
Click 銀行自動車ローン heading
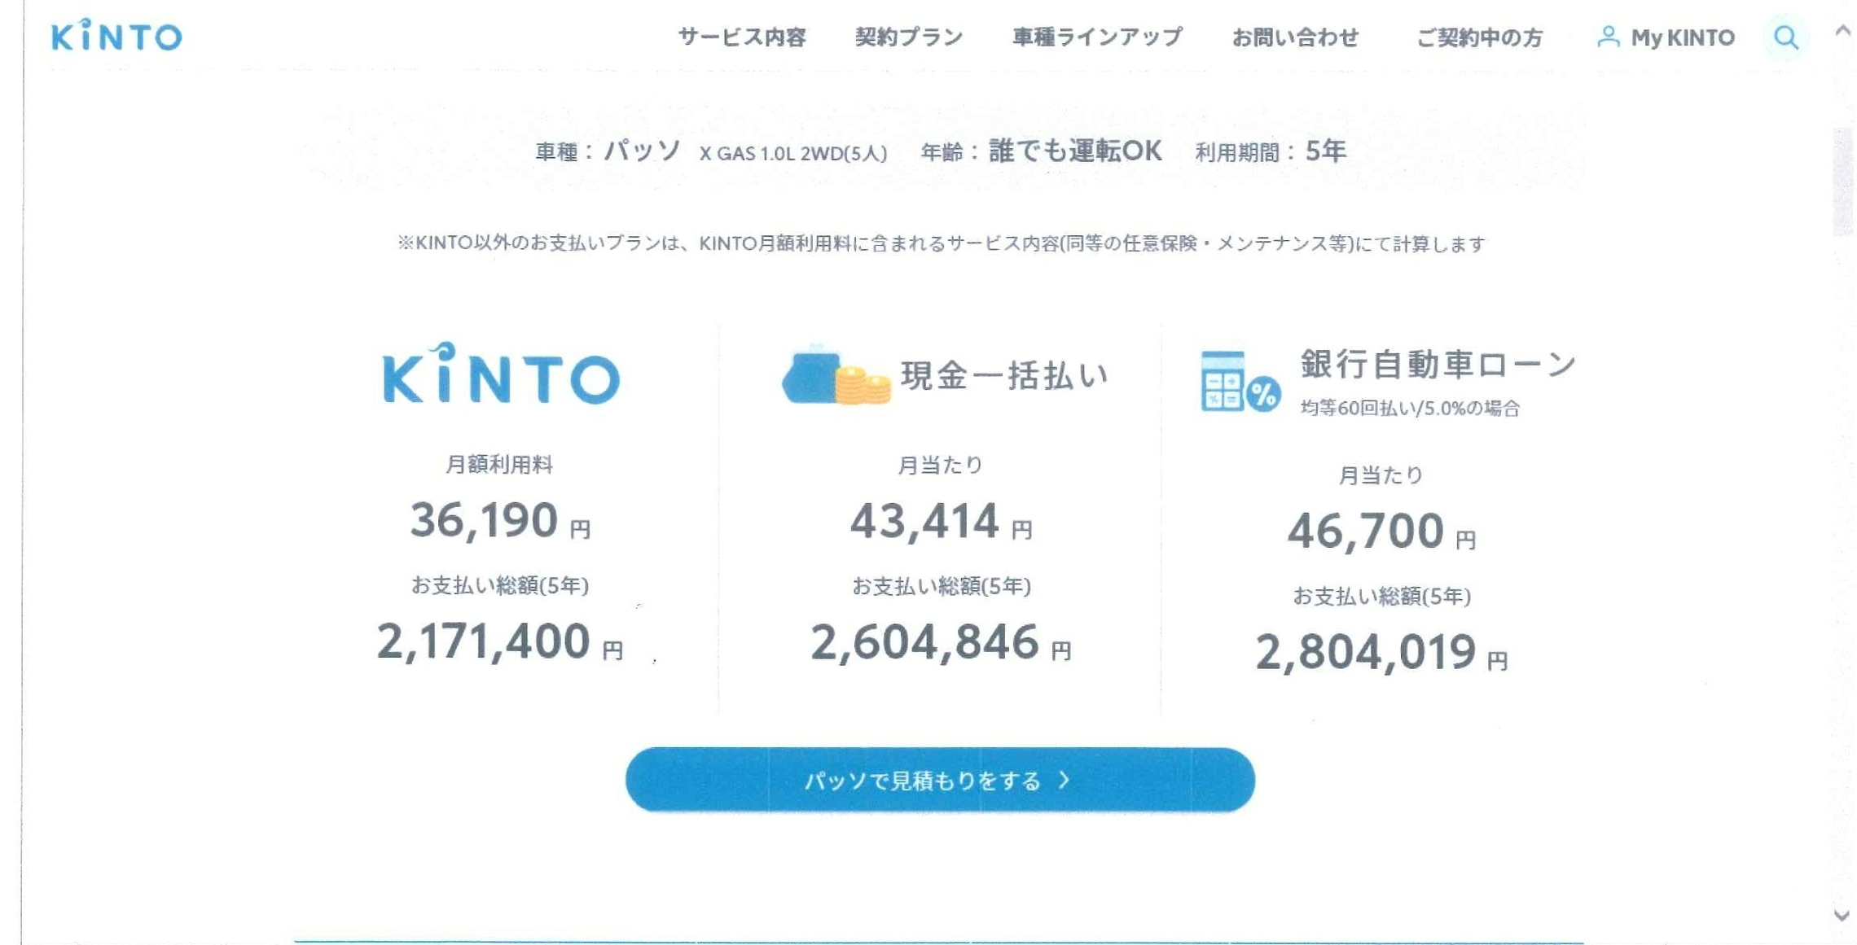pos(1438,364)
